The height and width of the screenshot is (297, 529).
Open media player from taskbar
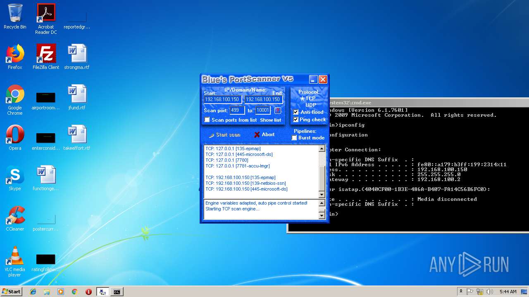(x=61, y=292)
